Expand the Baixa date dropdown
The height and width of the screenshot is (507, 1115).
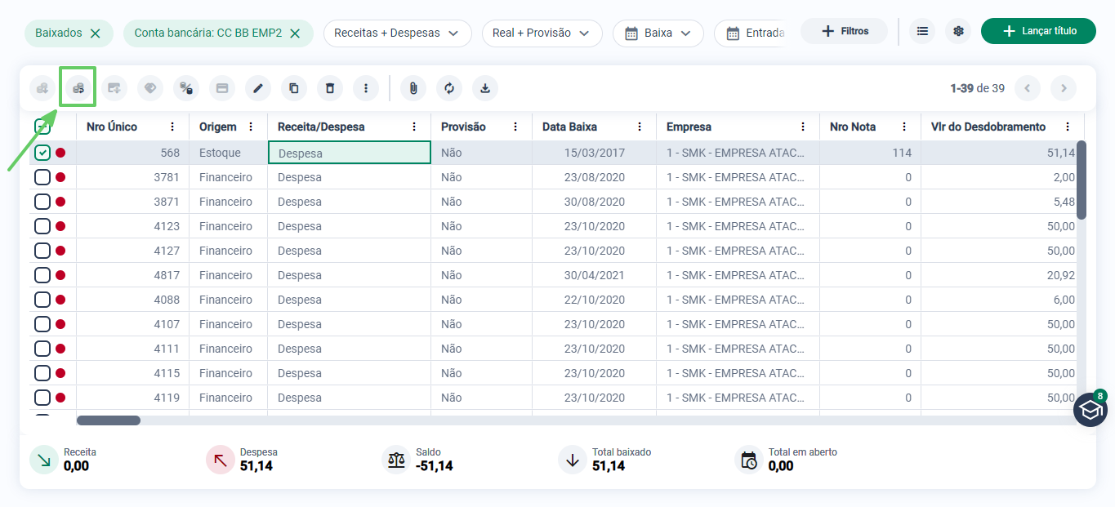tap(658, 33)
